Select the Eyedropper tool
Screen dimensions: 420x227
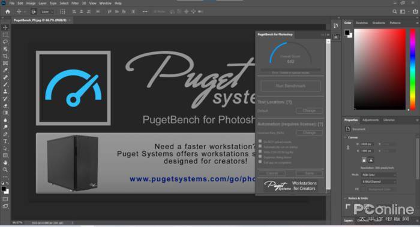pyautogui.click(x=5, y=70)
